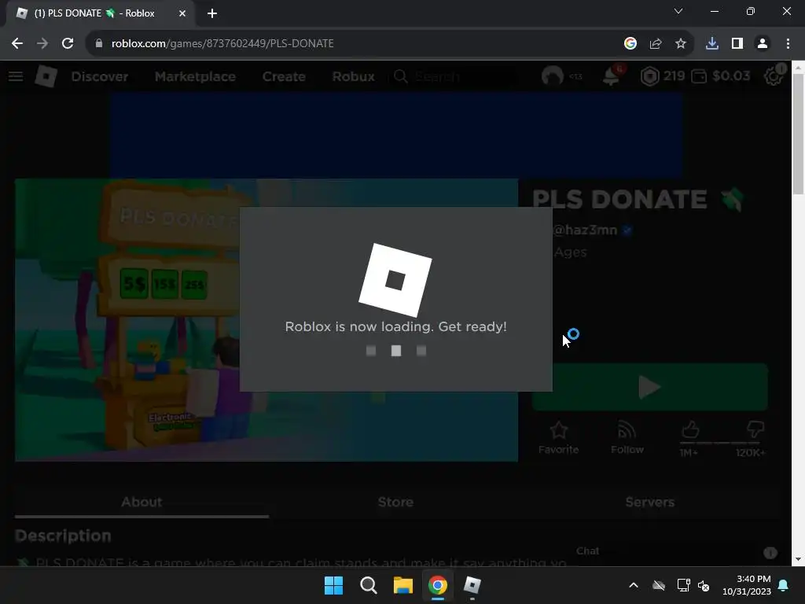Click the Roblox logo home icon
Screen dimensions: 805x604
coord(46,76)
